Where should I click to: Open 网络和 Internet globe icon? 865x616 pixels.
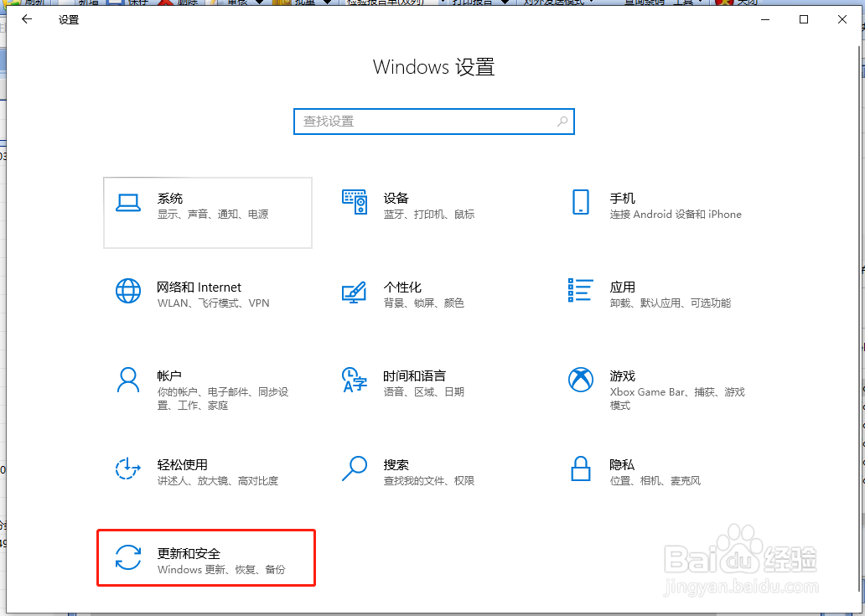coord(128,291)
